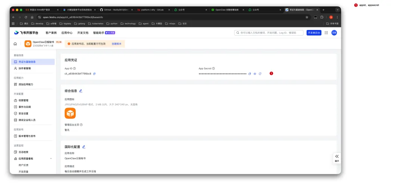Click the 开发者后台 blue button

314,33
